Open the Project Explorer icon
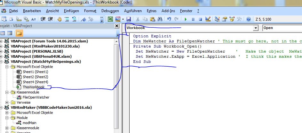 tap(217, 19)
